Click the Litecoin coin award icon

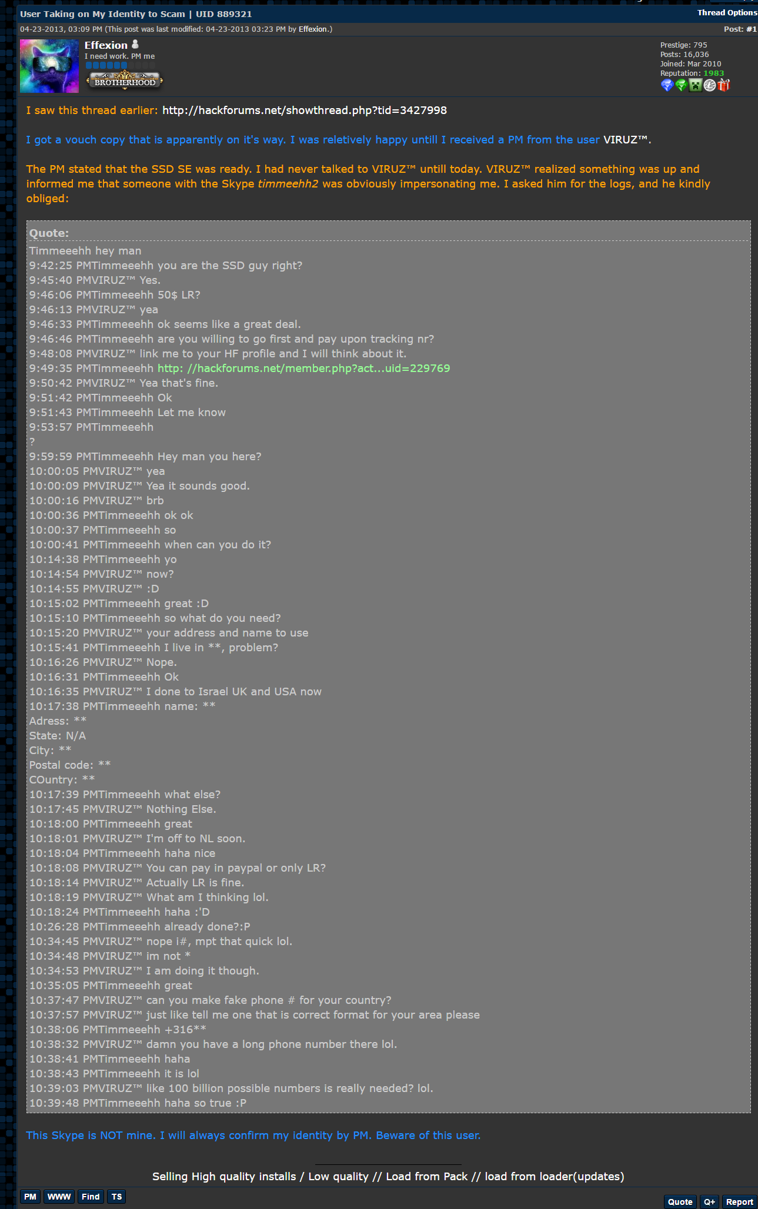pos(710,85)
